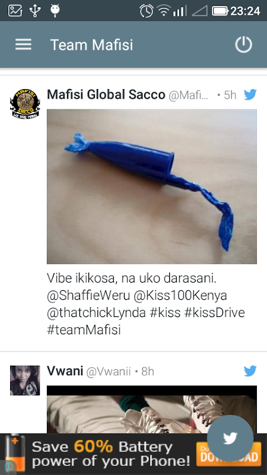Open Vwani's profile picture
This screenshot has height=475, width=267.
25,380
